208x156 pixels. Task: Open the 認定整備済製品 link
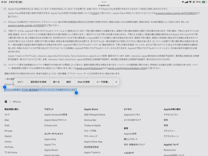pyautogui.click(x=92, y=147)
